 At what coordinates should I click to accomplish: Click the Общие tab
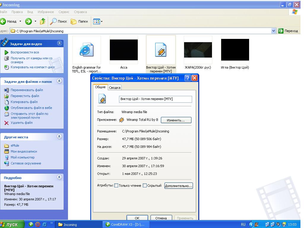tap(100, 87)
